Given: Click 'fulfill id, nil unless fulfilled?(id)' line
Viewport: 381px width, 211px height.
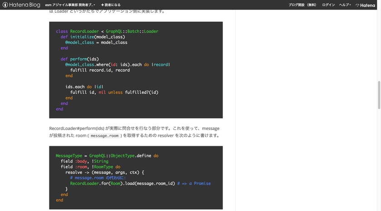Looking at the screenshot, I should tap(114, 92).
